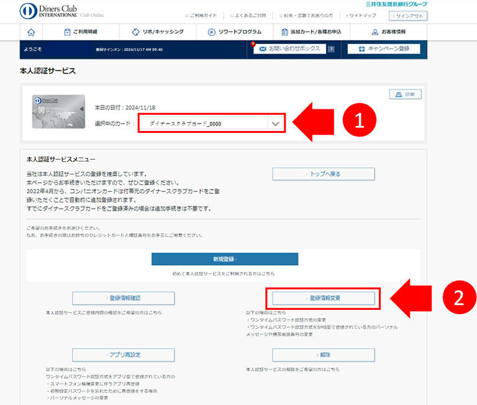Click the 登録情報確認 button
The image size is (477, 405).
[123, 298]
